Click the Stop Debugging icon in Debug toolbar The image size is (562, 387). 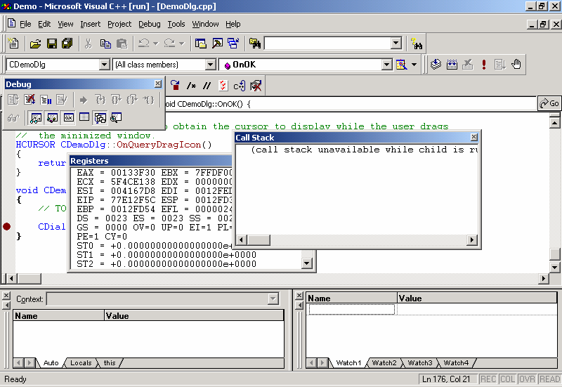30,100
